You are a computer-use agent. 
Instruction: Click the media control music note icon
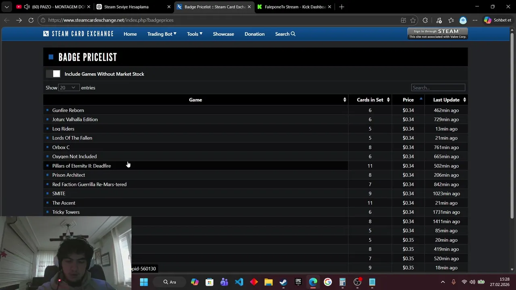tap(439, 20)
